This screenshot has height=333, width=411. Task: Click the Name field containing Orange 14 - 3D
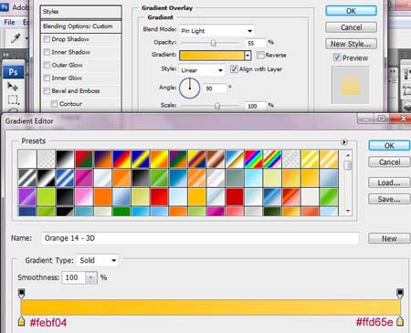click(x=200, y=238)
